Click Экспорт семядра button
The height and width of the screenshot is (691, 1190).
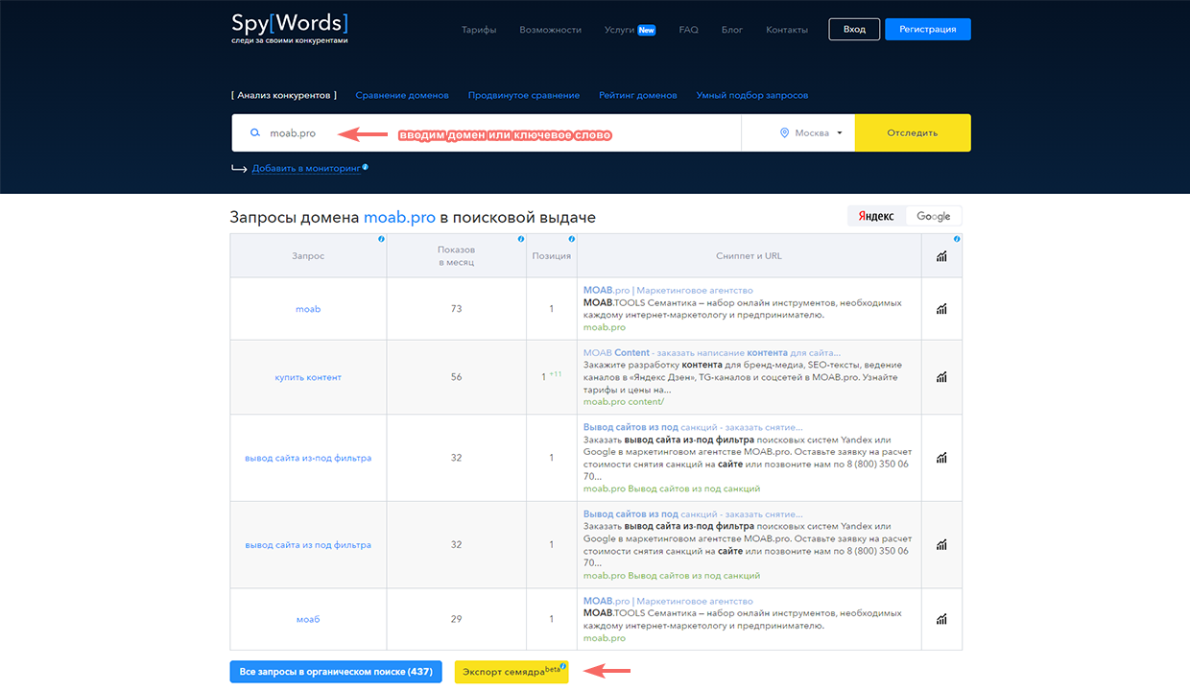click(512, 671)
